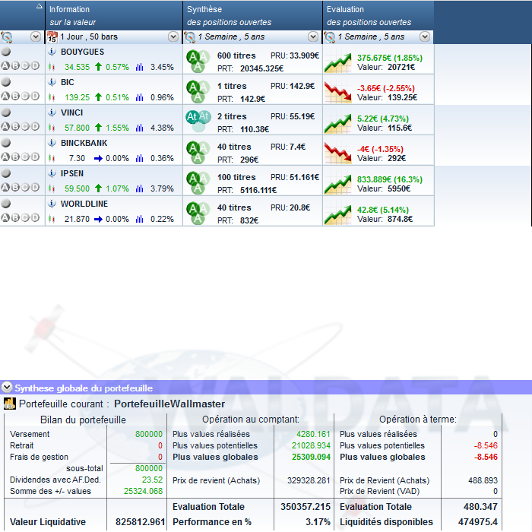Click the WORLDLINE rising trend chart icon
532x532 pixels.
click(338, 215)
